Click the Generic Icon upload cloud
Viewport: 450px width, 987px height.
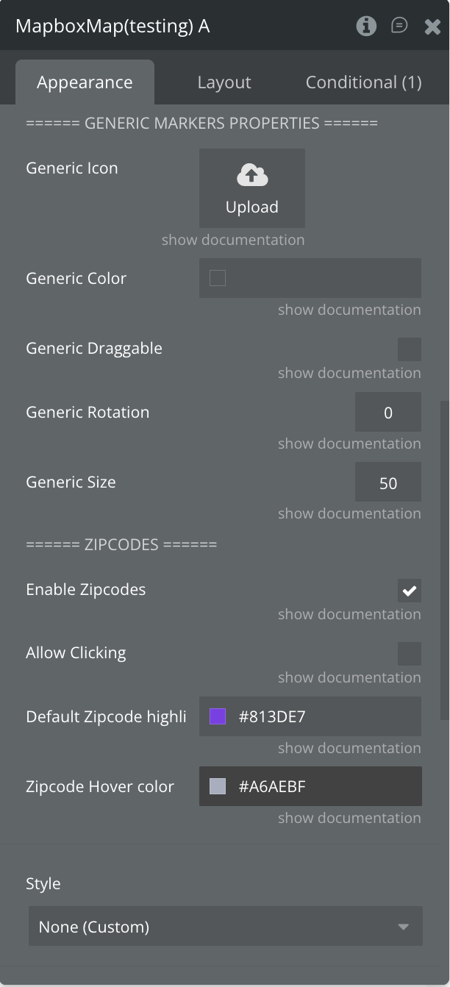click(252, 177)
